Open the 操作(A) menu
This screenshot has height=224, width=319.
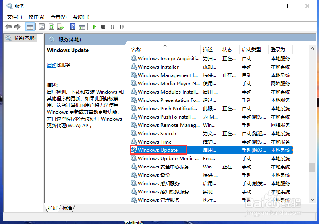(x=37, y=17)
